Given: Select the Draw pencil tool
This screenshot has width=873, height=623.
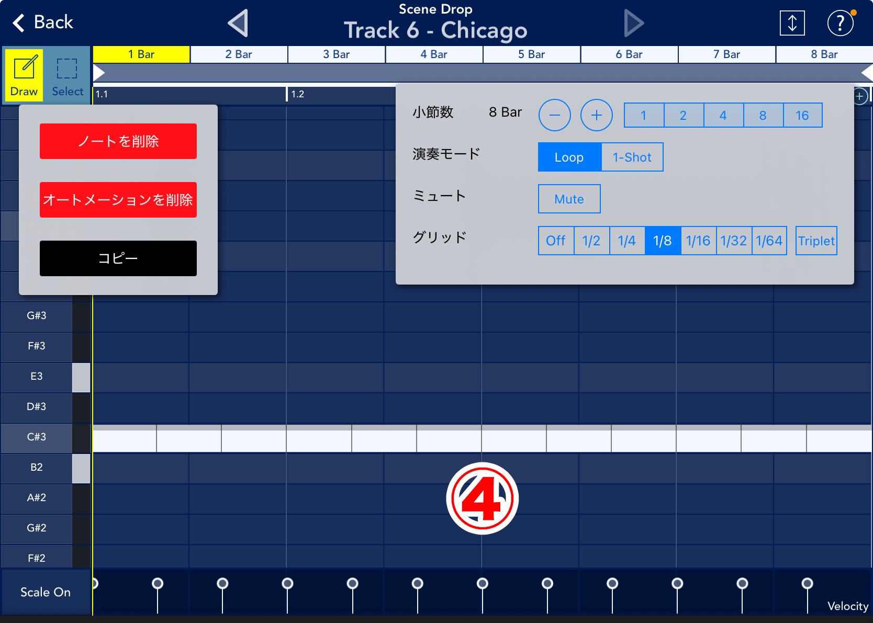Looking at the screenshot, I should (x=24, y=75).
